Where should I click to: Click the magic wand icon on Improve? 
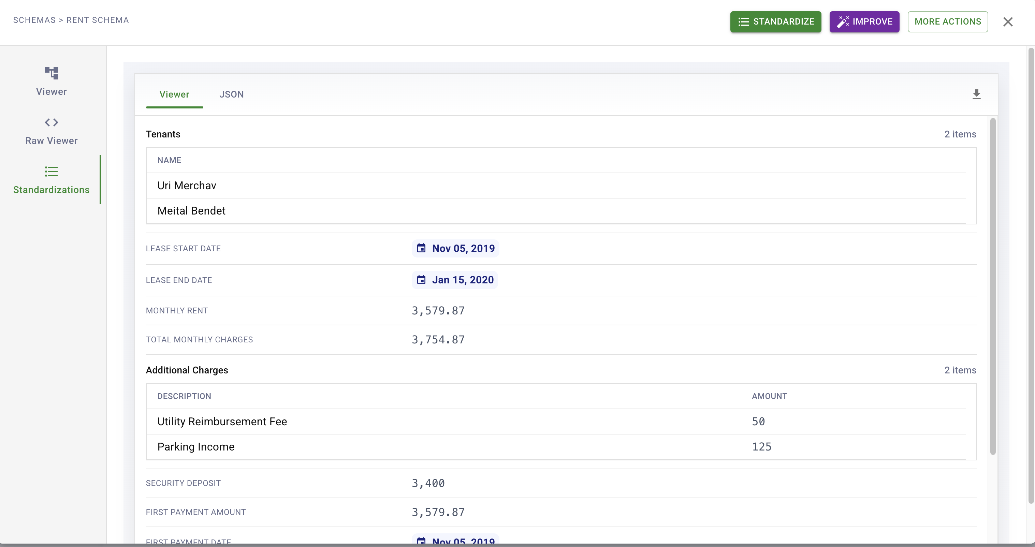pos(843,22)
